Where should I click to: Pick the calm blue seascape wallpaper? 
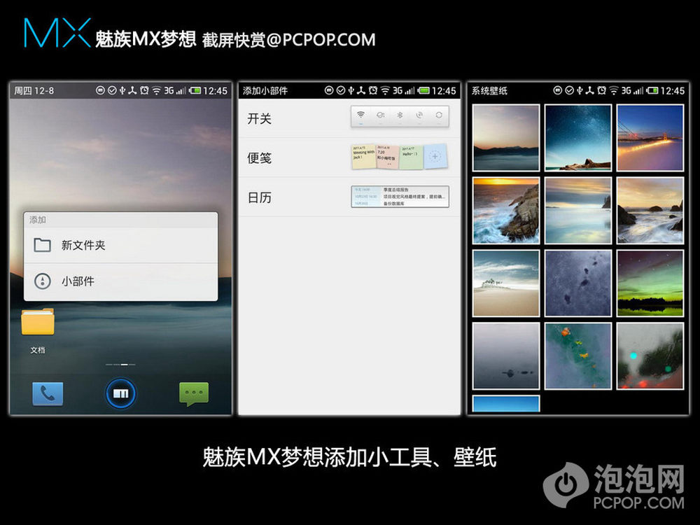click(578, 210)
